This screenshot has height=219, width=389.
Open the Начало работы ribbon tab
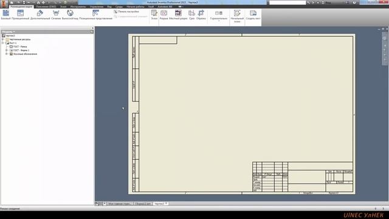point(136,7)
